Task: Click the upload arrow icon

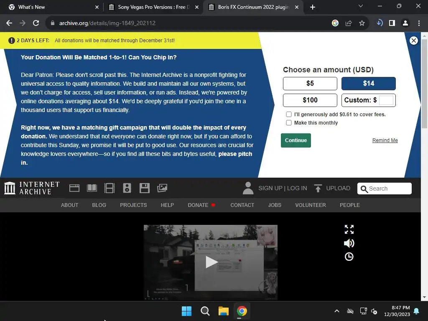Action: (x=318, y=188)
